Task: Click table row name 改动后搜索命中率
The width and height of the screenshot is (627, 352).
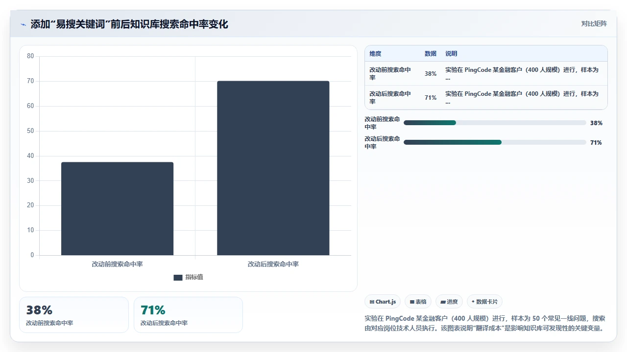Action: pos(390,98)
